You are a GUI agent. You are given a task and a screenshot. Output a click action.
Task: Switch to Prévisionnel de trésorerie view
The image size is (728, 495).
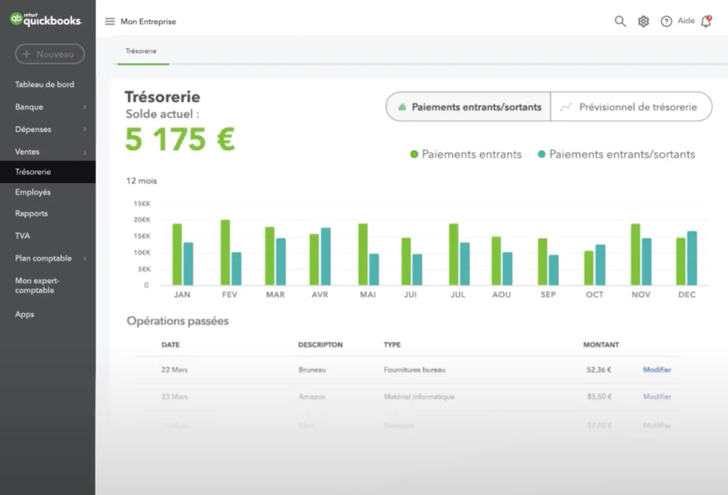point(632,107)
